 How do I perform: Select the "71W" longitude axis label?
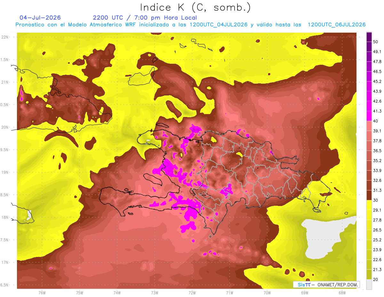coord(229,293)
